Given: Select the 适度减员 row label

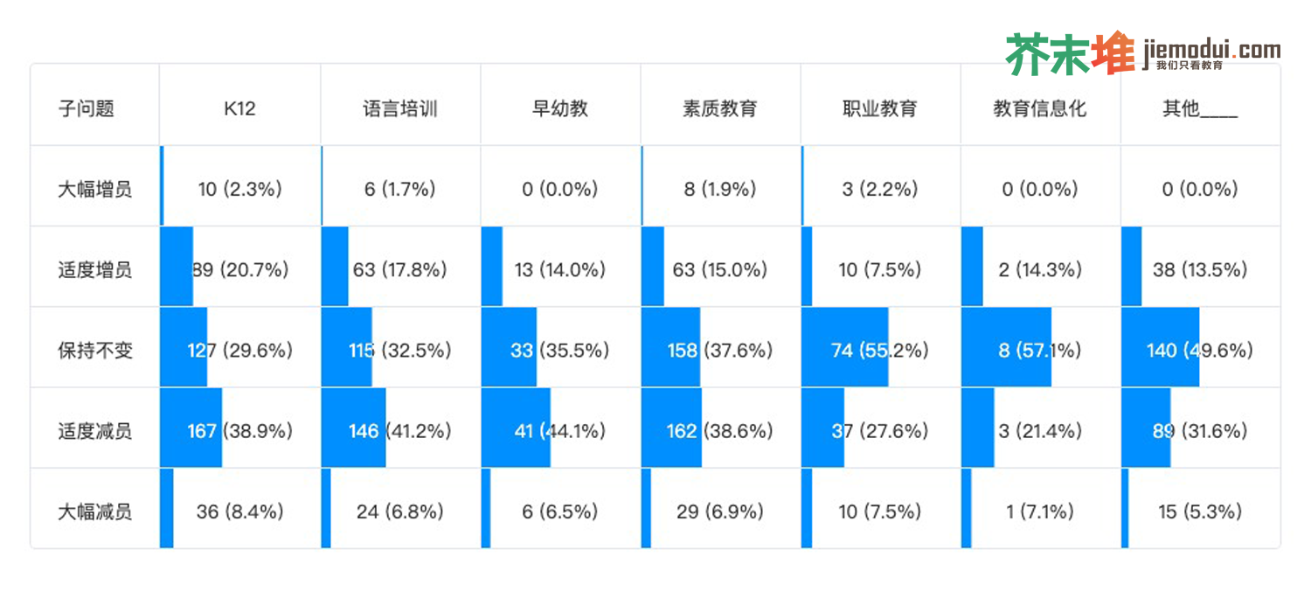Looking at the screenshot, I should point(94,431).
